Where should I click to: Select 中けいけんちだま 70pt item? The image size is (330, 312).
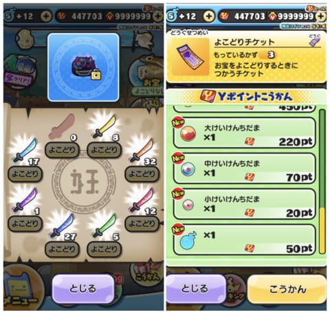244,168
